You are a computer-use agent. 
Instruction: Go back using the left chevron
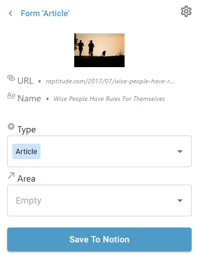[10, 14]
